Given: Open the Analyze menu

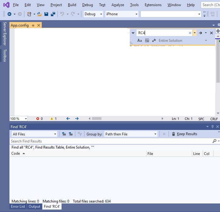Looking at the screenshot, I should pyautogui.click(x=118, y=5).
